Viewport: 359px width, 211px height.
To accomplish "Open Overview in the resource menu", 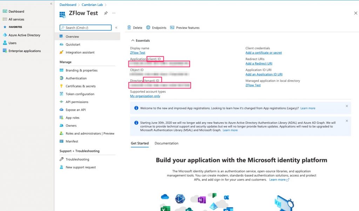I will 87,36.
